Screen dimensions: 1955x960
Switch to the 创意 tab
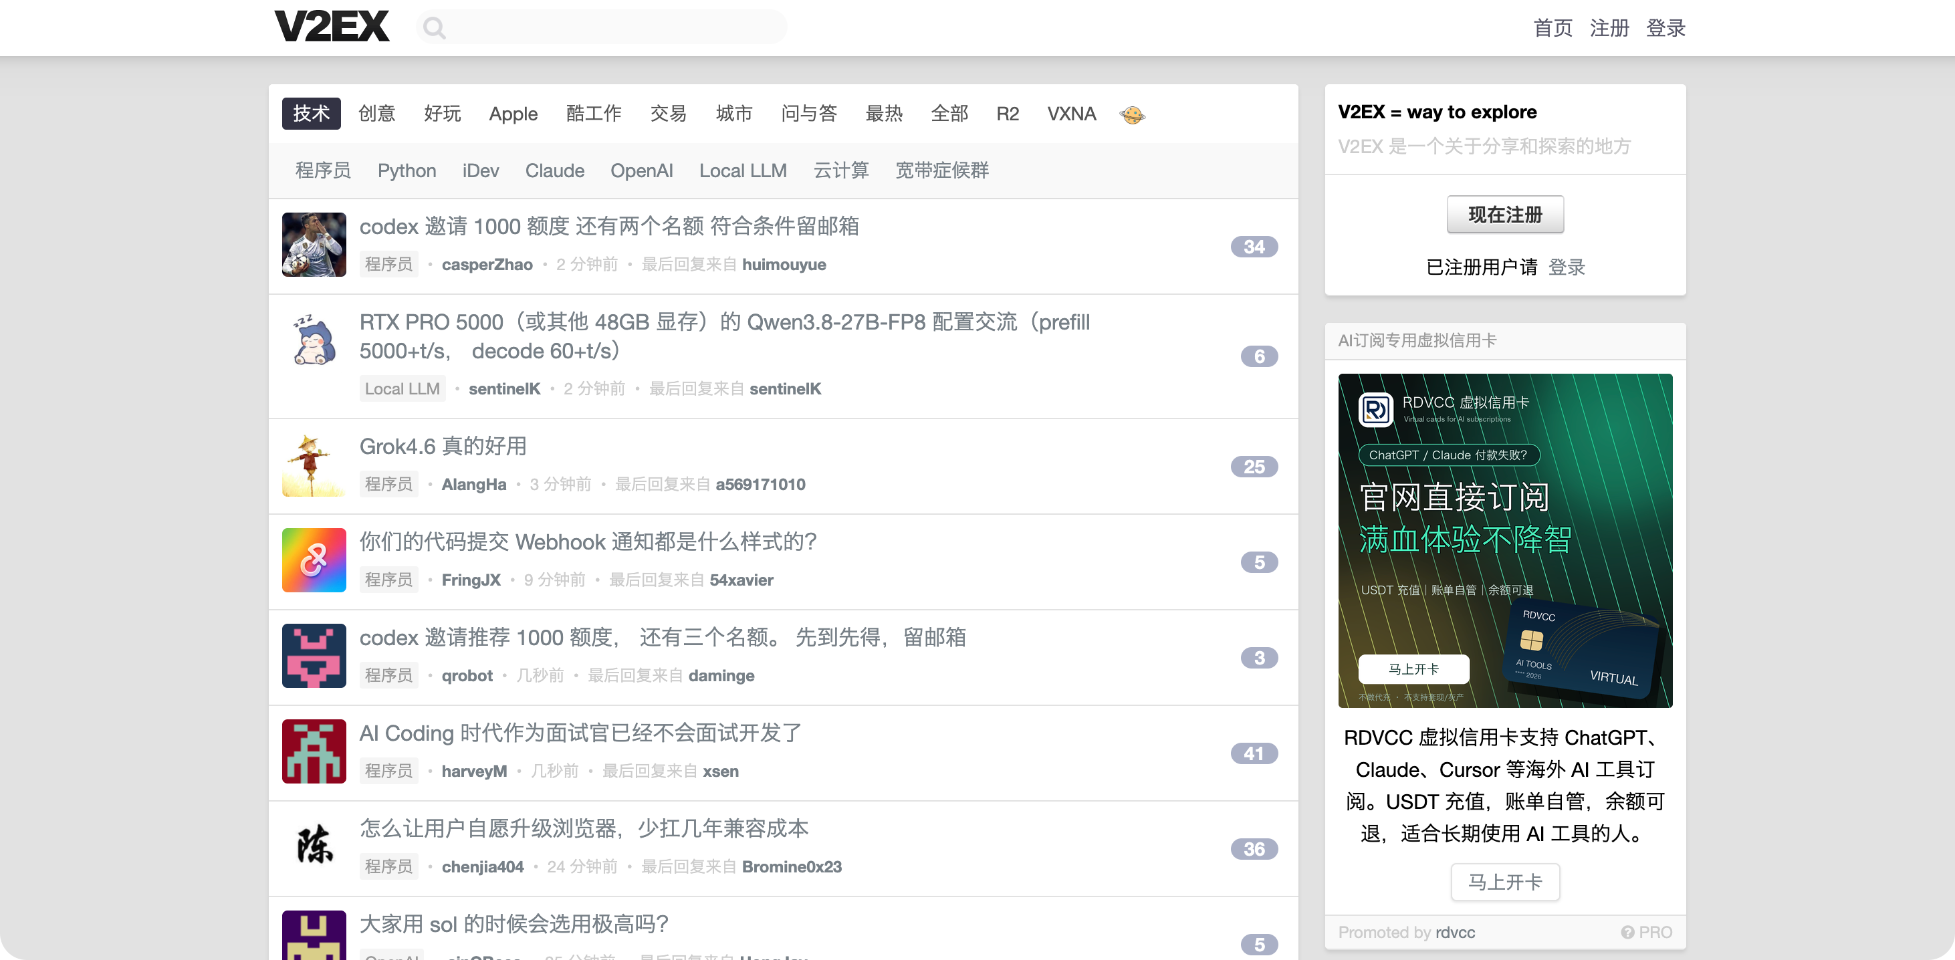click(x=377, y=114)
